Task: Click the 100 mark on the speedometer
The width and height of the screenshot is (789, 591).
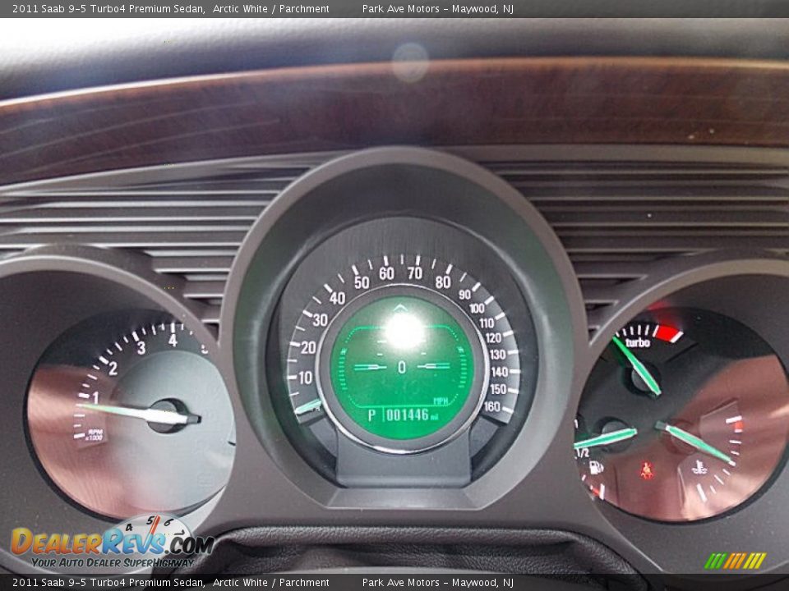Action: 477,308
